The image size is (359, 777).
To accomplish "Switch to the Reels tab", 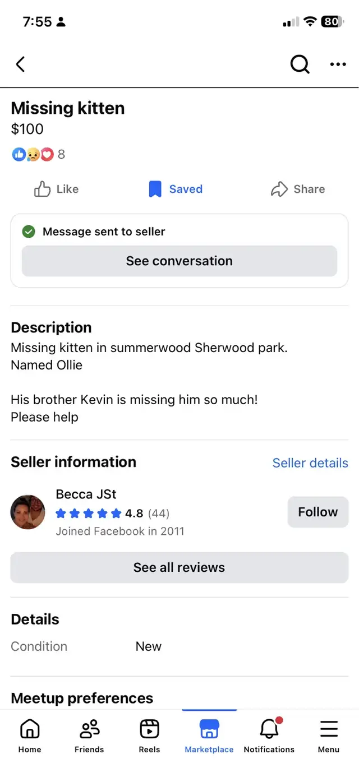I will [149, 735].
